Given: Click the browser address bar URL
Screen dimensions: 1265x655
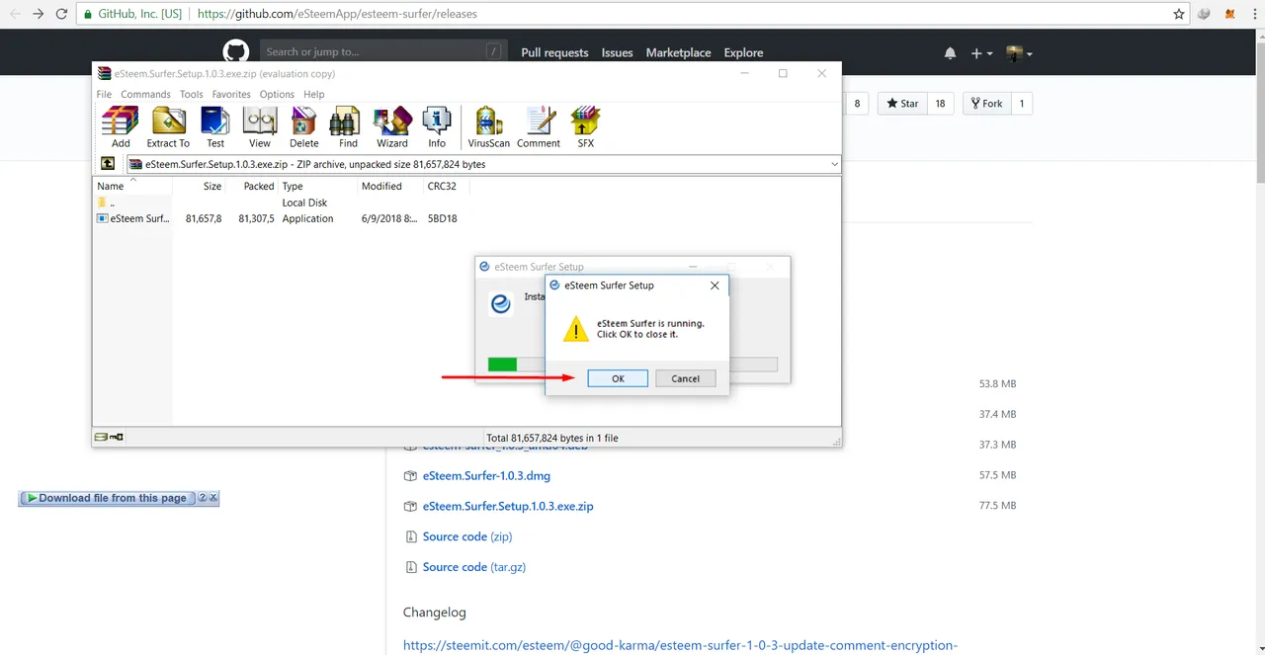Looking at the screenshot, I should 338,15.
